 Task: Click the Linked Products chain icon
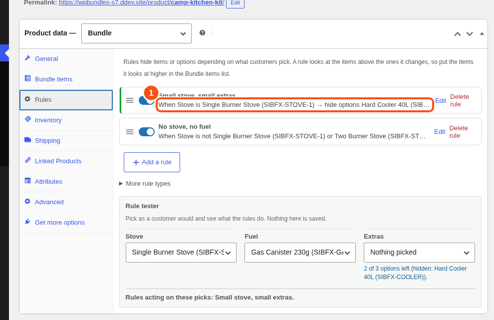[x=28, y=160]
